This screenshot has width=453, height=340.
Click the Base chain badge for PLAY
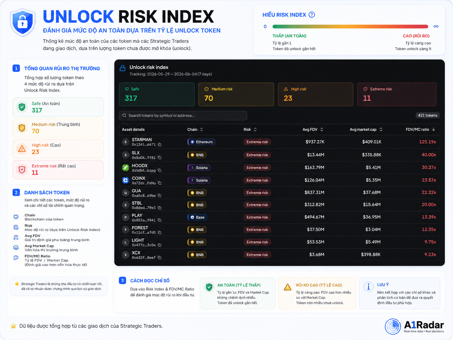pyautogui.click(x=197, y=217)
